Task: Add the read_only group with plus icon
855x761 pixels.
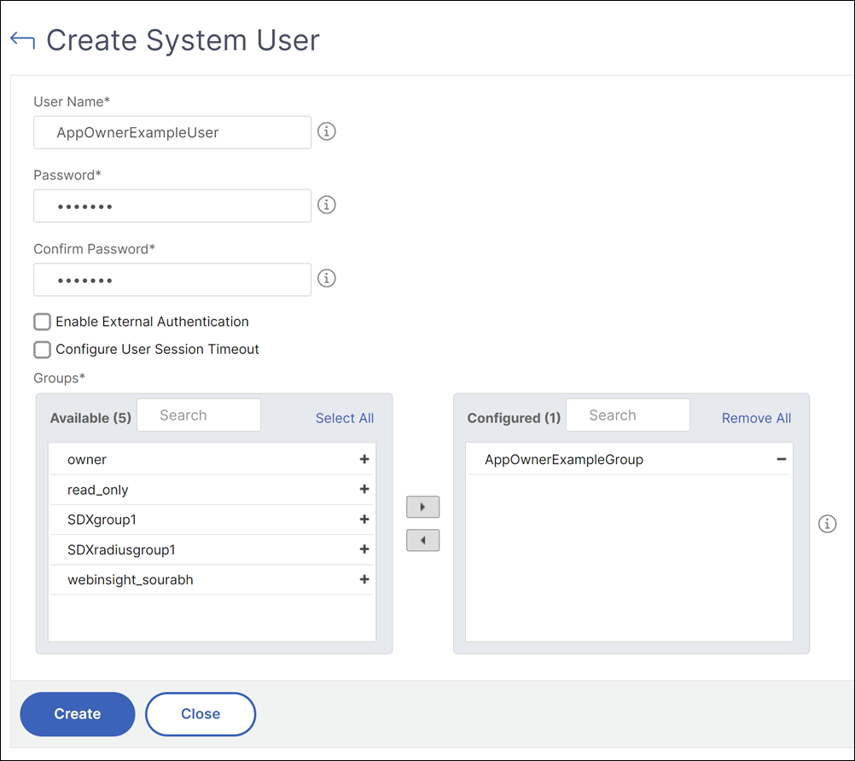Action: tap(364, 489)
